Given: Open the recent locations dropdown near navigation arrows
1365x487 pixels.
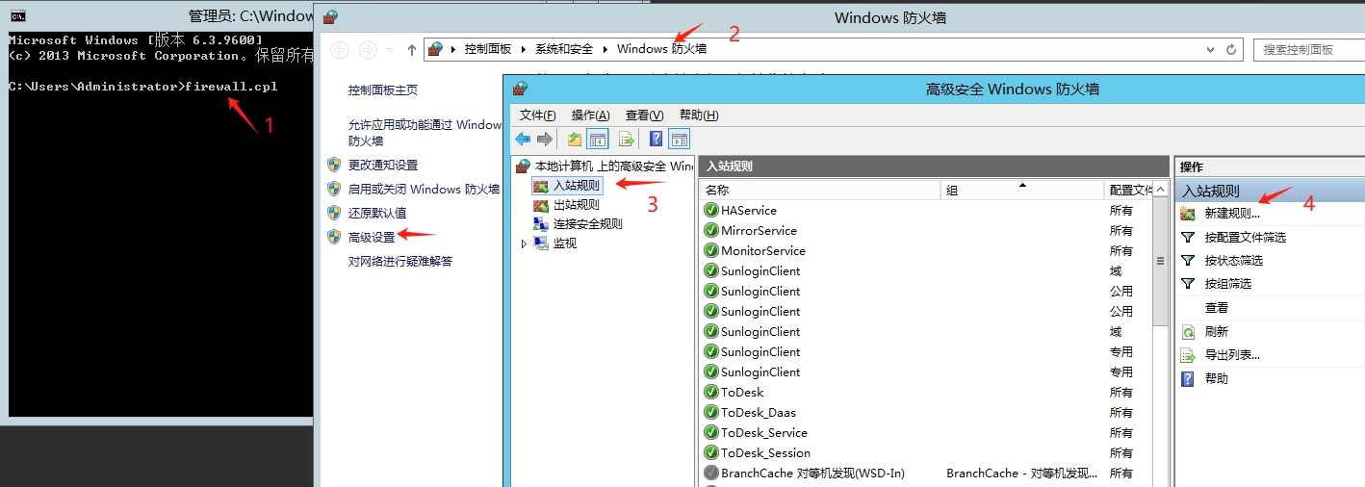Looking at the screenshot, I should 390,49.
